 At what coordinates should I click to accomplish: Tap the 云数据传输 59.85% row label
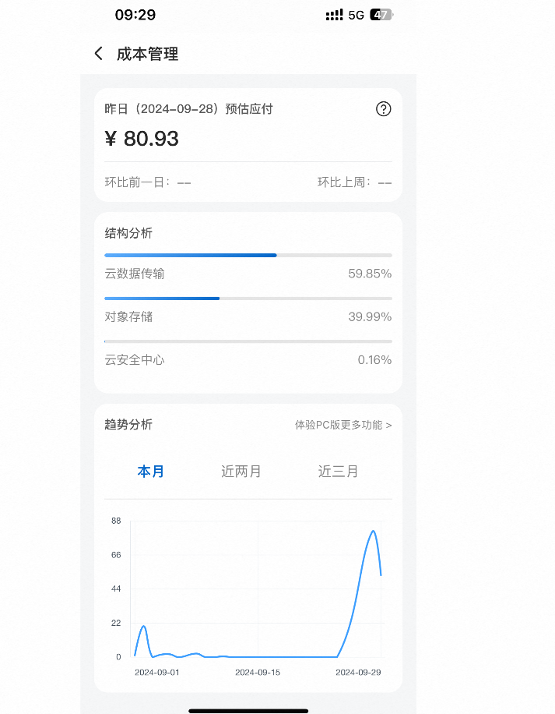point(135,274)
